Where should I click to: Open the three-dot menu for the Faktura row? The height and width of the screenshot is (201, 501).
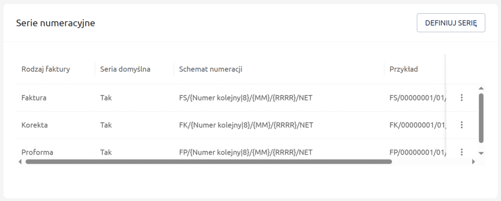click(x=461, y=98)
